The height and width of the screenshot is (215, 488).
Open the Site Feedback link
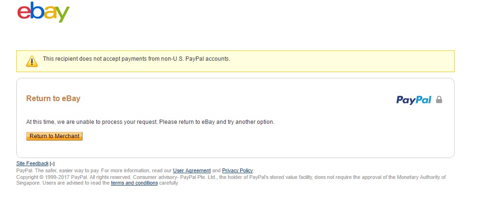point(32,164)
